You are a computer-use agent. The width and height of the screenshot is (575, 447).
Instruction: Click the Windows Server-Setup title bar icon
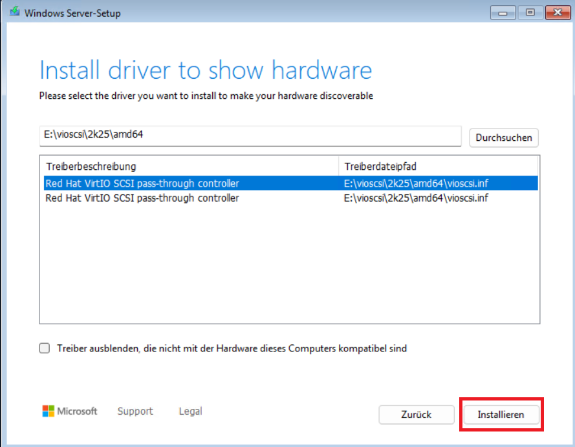[x=14, y=13]
